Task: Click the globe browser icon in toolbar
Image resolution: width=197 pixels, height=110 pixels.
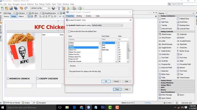Action: [53, 8]
